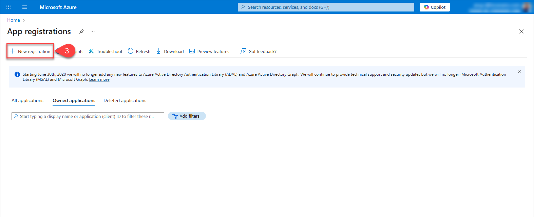Pin App registrations page to dashboard

[82, 31]
